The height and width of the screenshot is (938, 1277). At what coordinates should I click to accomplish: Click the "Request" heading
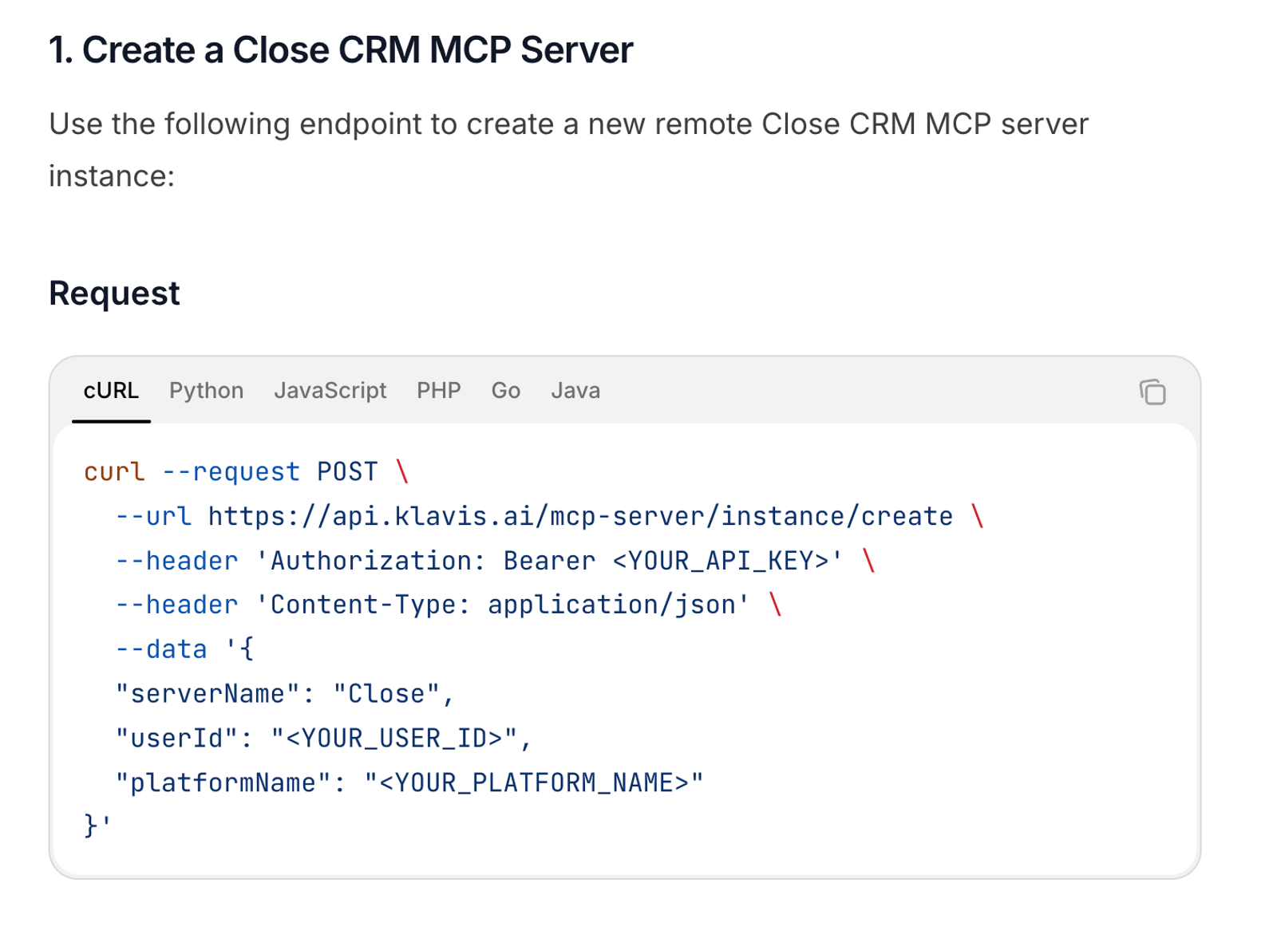click(x=114, y=294)
